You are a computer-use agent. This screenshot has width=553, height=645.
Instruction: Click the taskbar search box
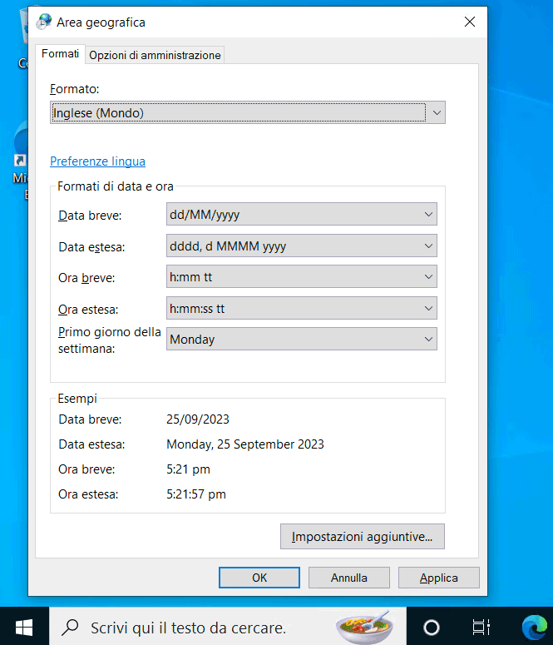(227, 627)
